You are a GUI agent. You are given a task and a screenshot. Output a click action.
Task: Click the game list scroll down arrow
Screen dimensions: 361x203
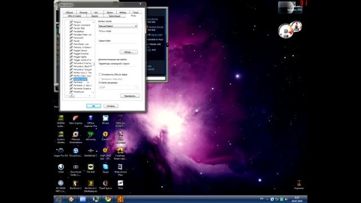(x=94, y=92)
